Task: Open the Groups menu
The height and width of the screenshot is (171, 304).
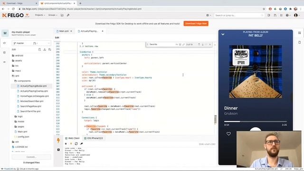Action: (x=53, y=15)
